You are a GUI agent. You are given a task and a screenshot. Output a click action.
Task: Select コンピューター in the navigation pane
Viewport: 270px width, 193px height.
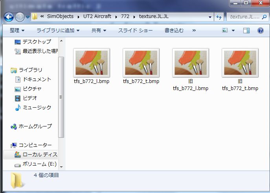pos(35,145)
